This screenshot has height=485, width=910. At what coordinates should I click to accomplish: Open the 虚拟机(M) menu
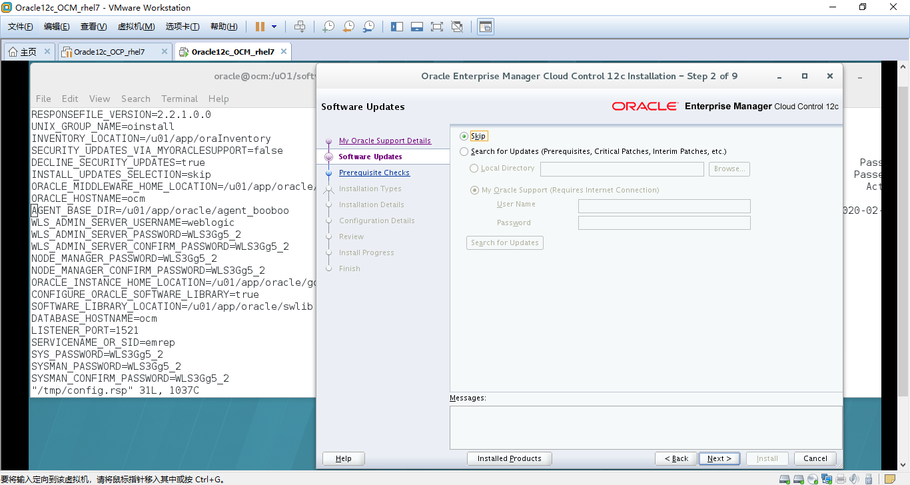coord(136,27)
